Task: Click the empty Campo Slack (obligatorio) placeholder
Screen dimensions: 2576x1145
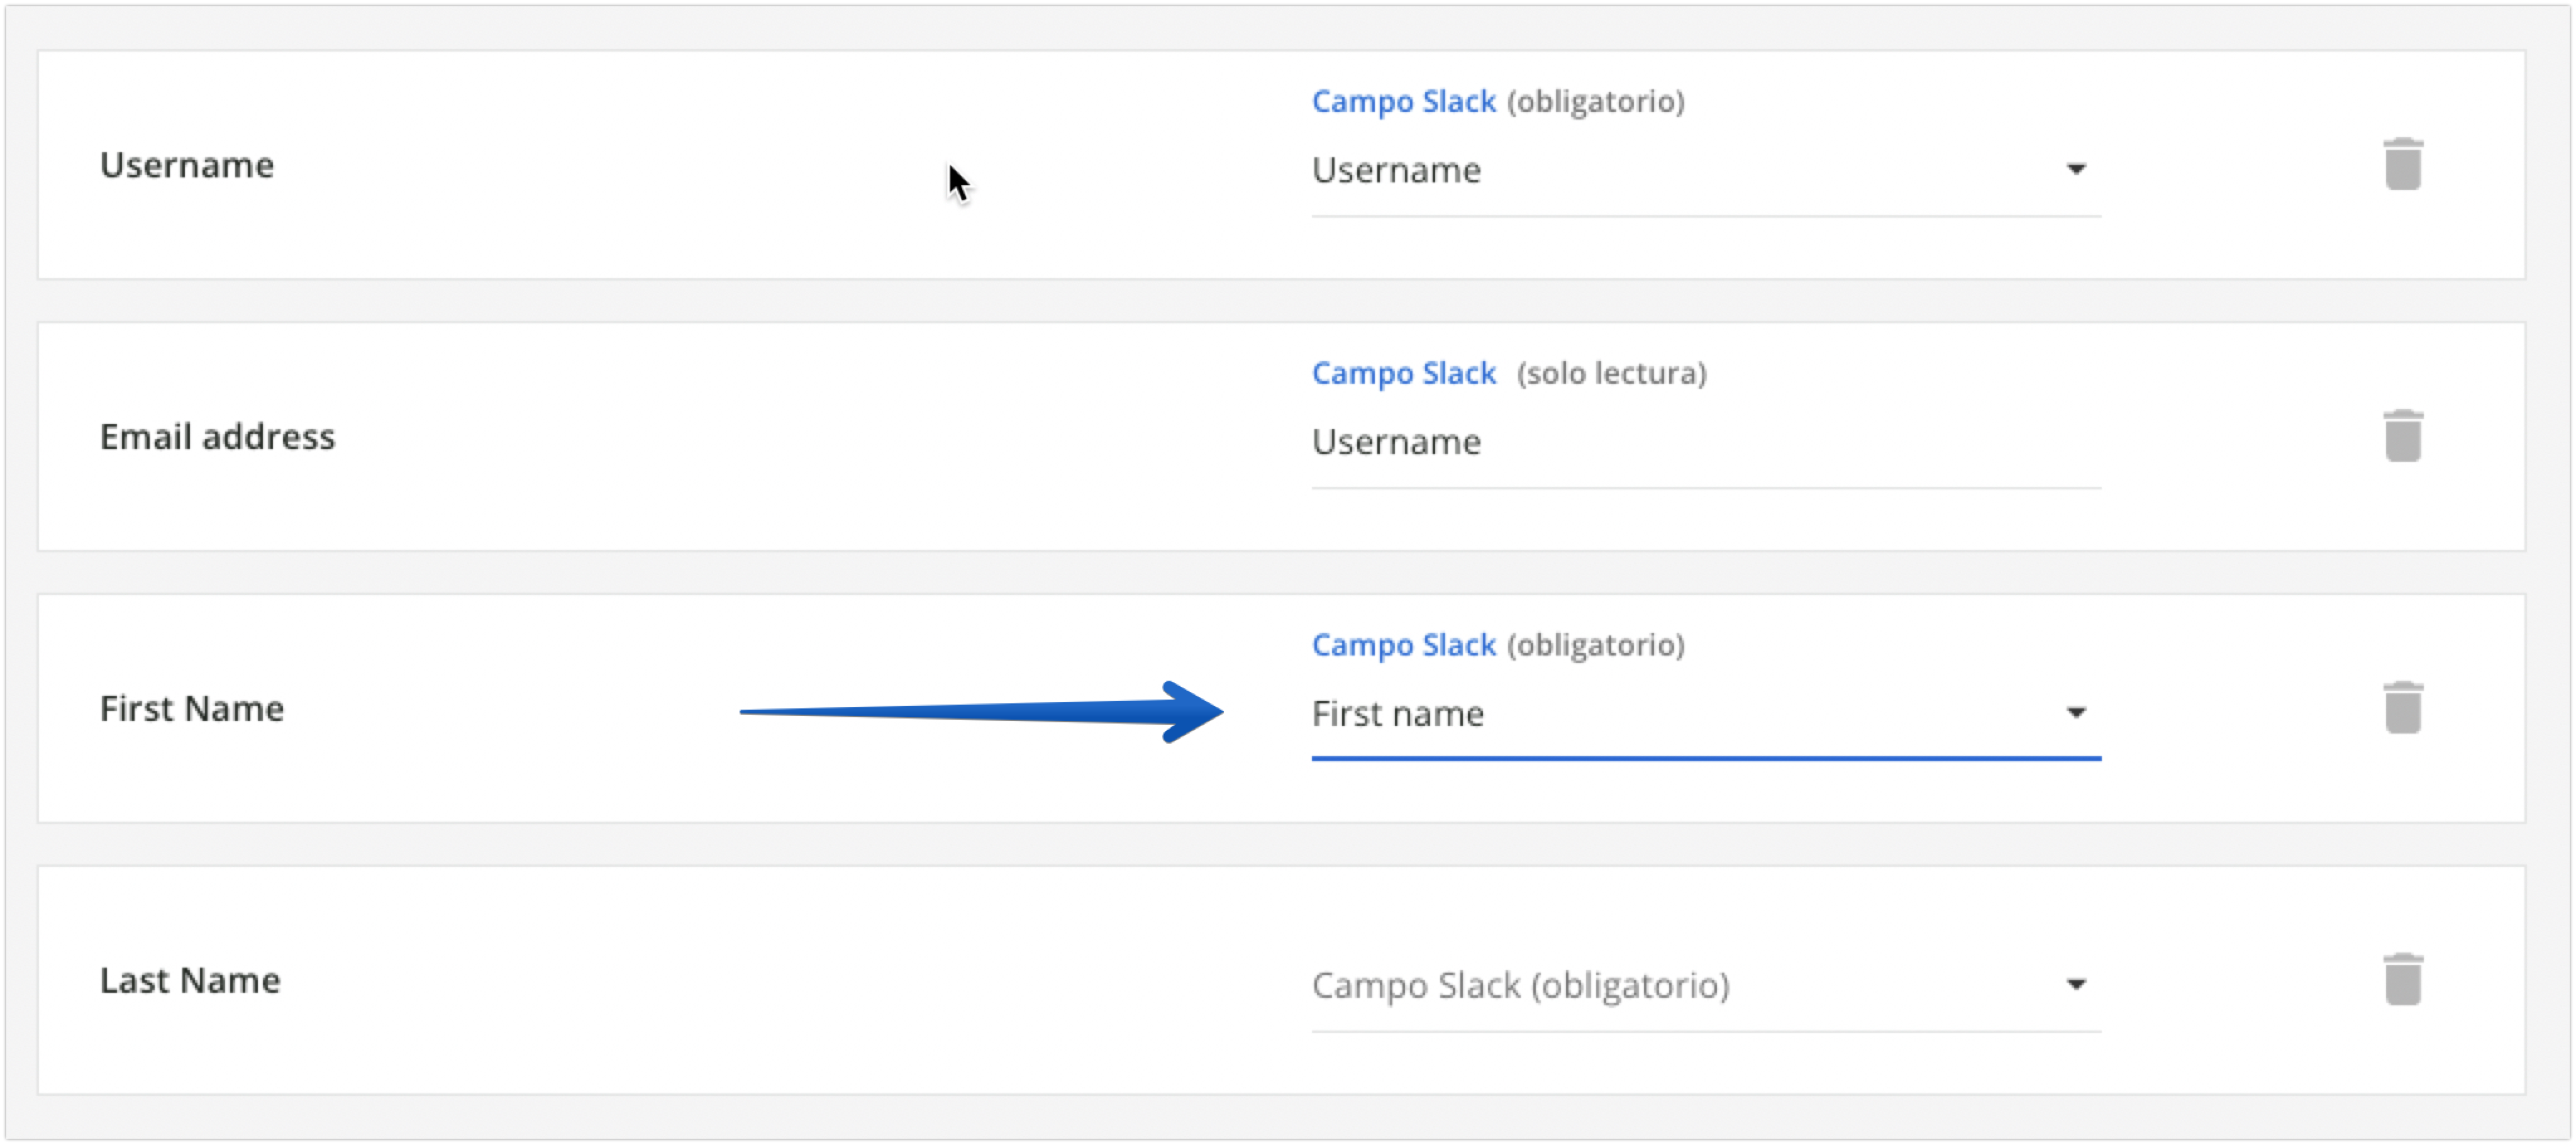Action: pos(1520,986)
